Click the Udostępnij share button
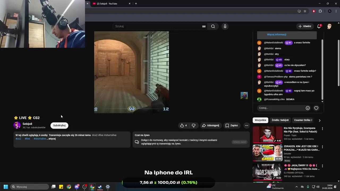340x191 pixels. (210, 125)
